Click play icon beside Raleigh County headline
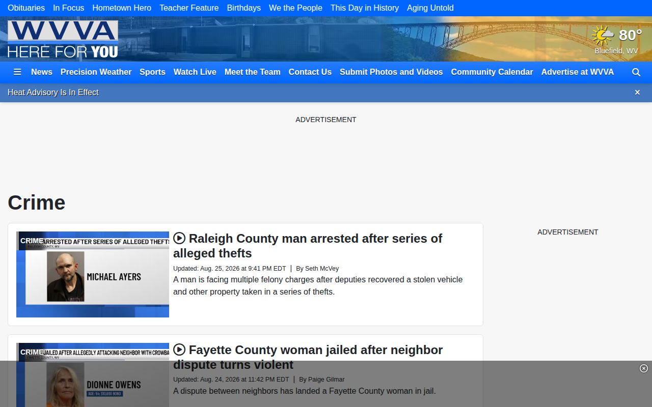Screen dimensions: 652x407 179,238
